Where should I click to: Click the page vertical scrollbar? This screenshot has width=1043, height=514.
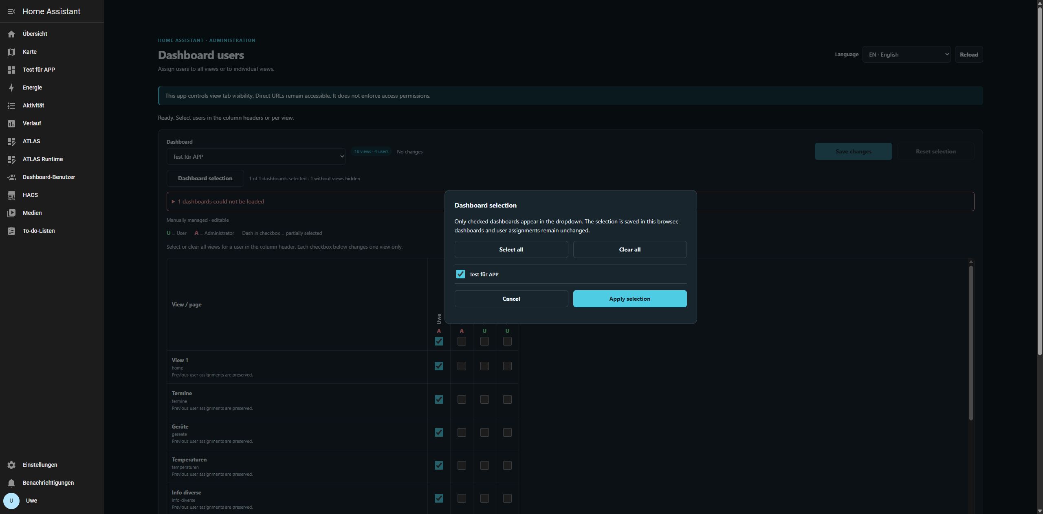(x=1040, y=181)
